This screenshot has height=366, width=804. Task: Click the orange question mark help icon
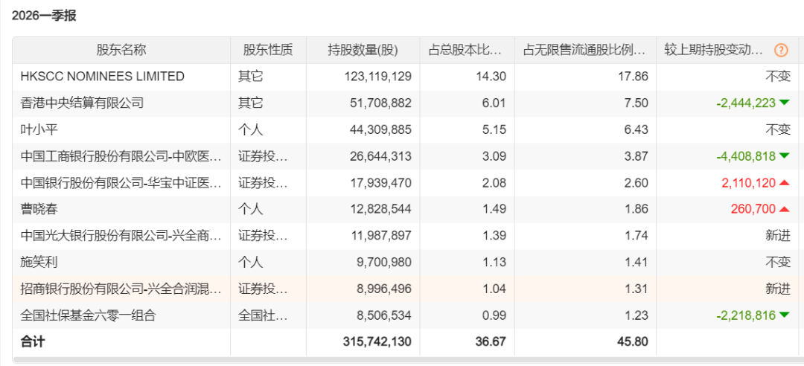(x=780, y=51)
